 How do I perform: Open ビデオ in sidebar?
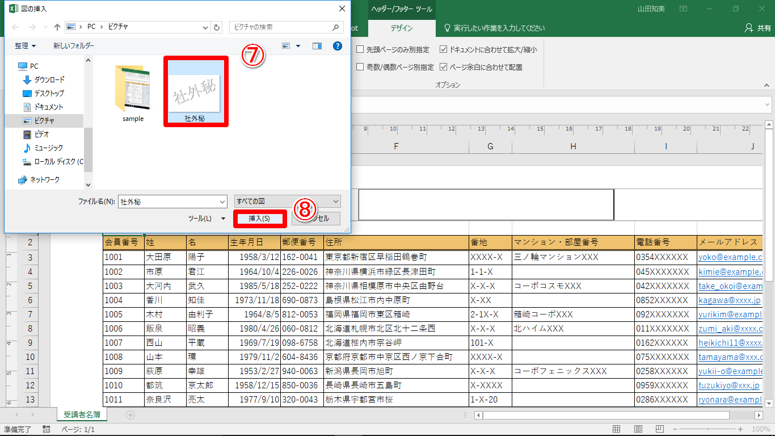tap(36, 134)
